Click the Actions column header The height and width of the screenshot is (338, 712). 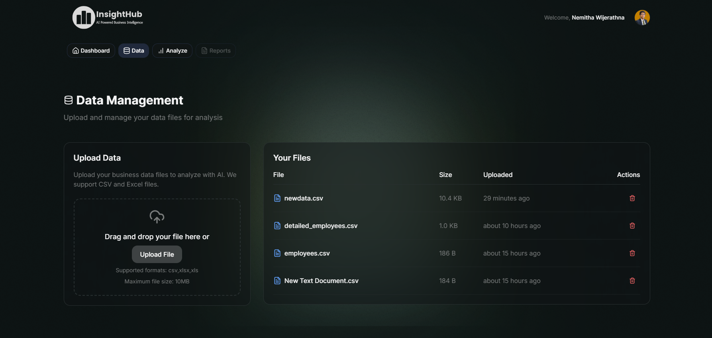628,175
